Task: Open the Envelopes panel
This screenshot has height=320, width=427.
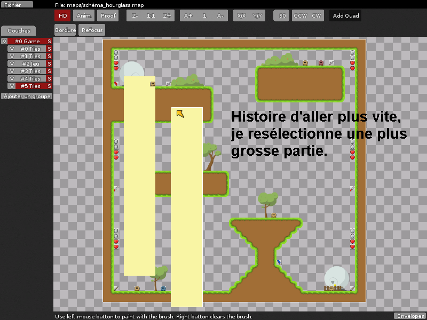Action: [x=410, y=316]
